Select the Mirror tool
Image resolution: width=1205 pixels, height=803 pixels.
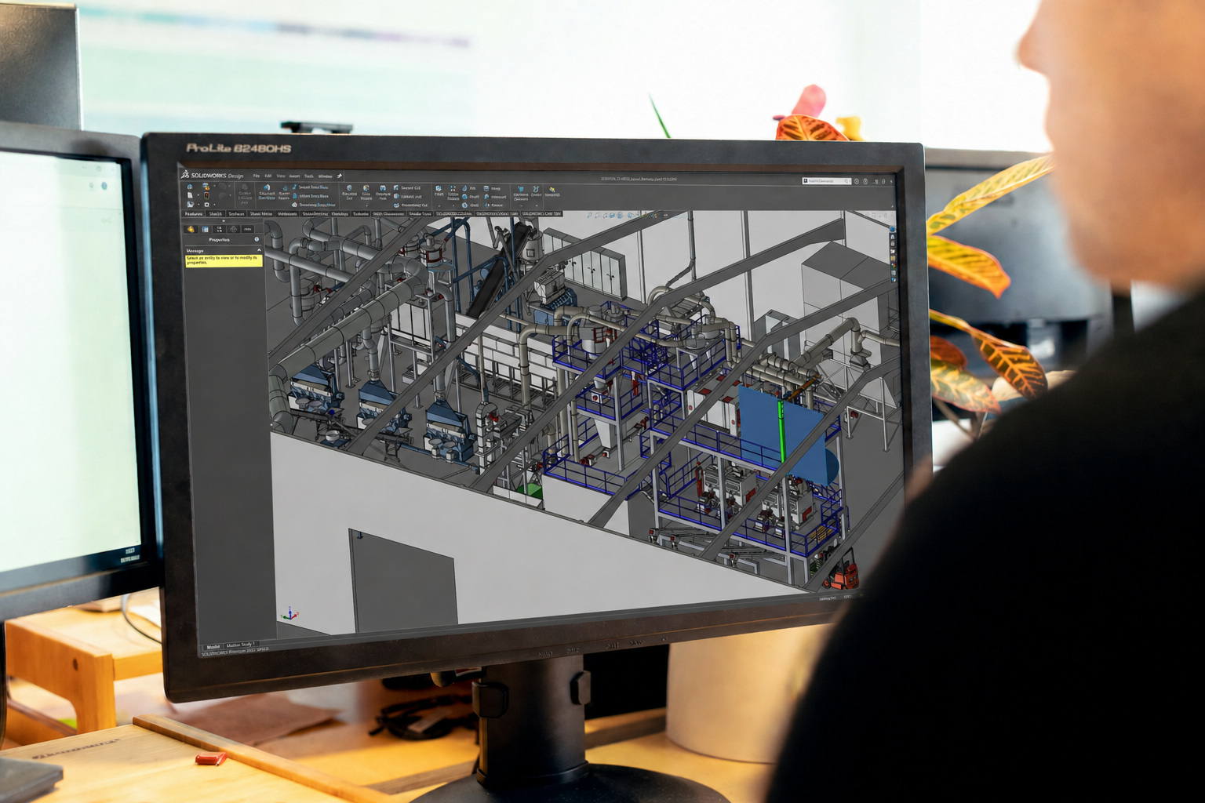(x=493, y=205)
